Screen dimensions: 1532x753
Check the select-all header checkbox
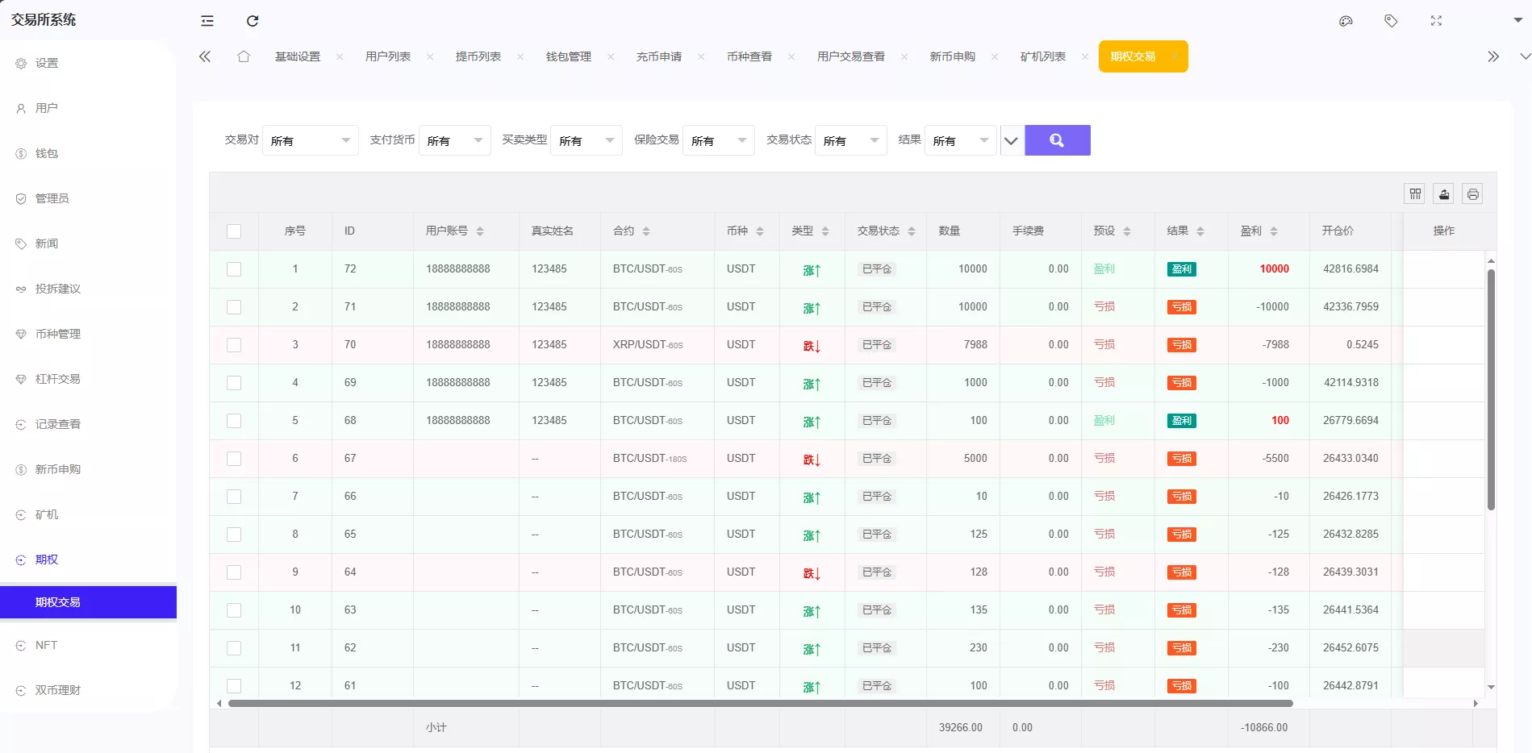click(x=234, y=231)
